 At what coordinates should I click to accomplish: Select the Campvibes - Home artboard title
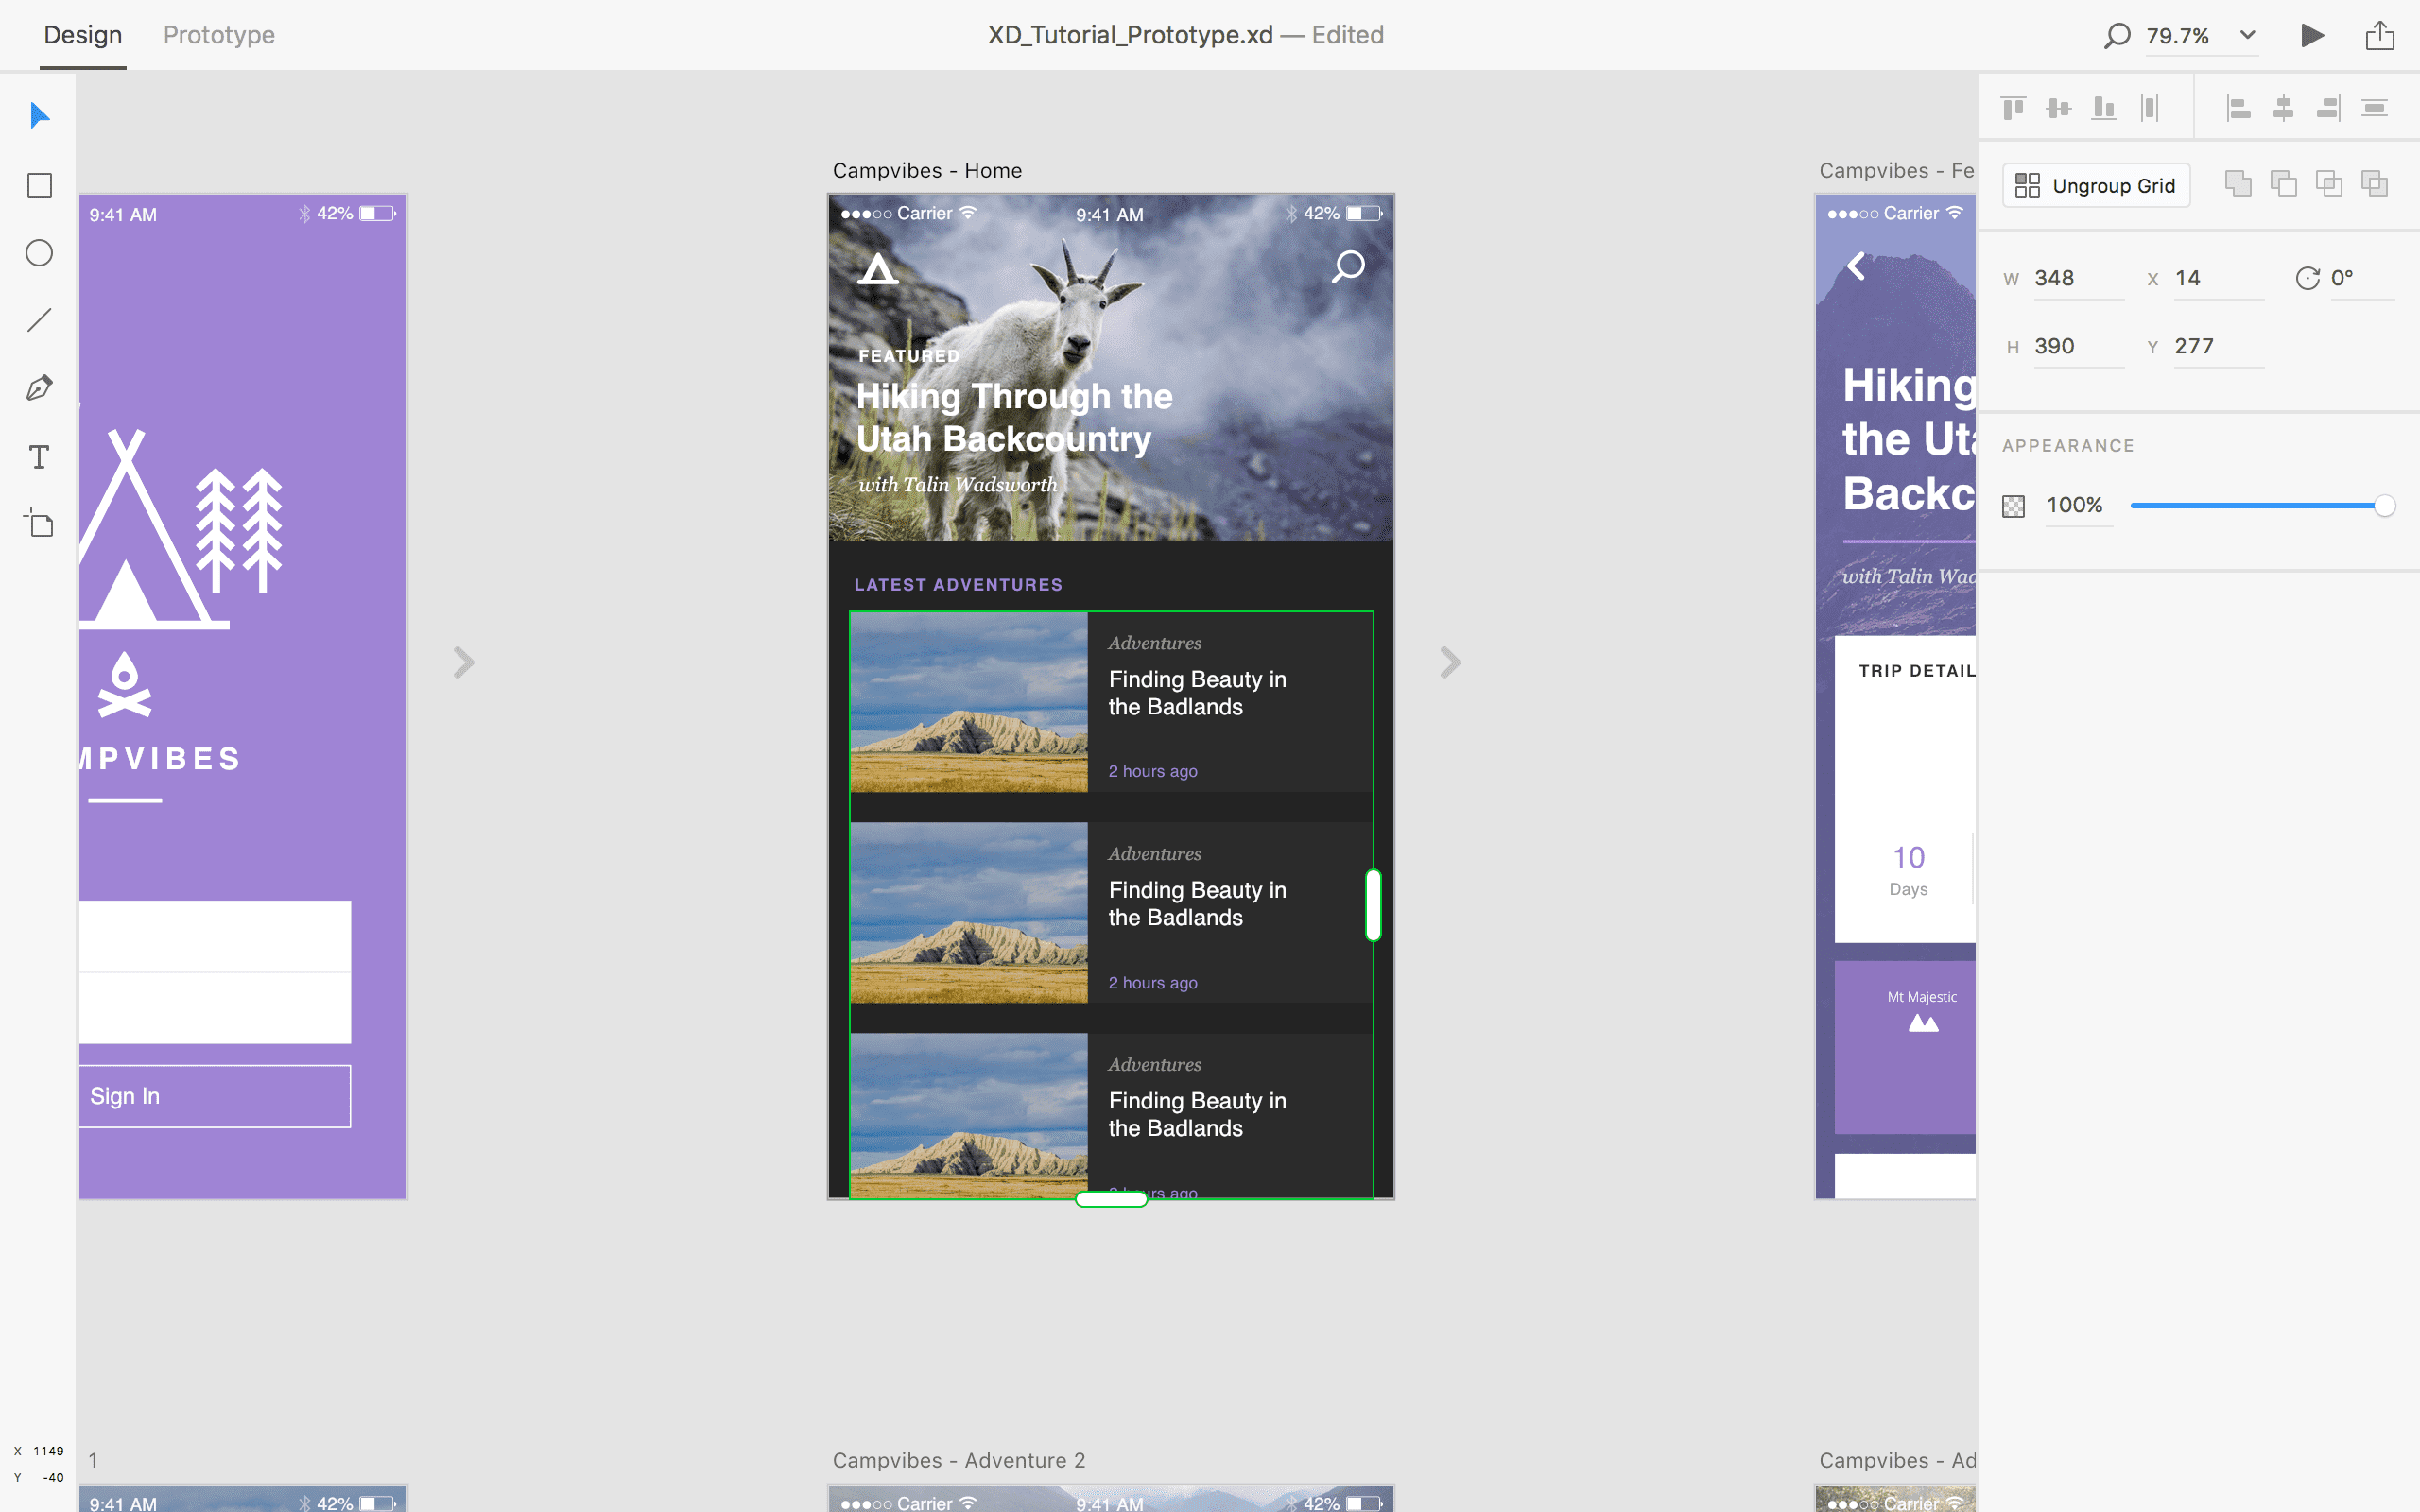(x=926, y=170)
